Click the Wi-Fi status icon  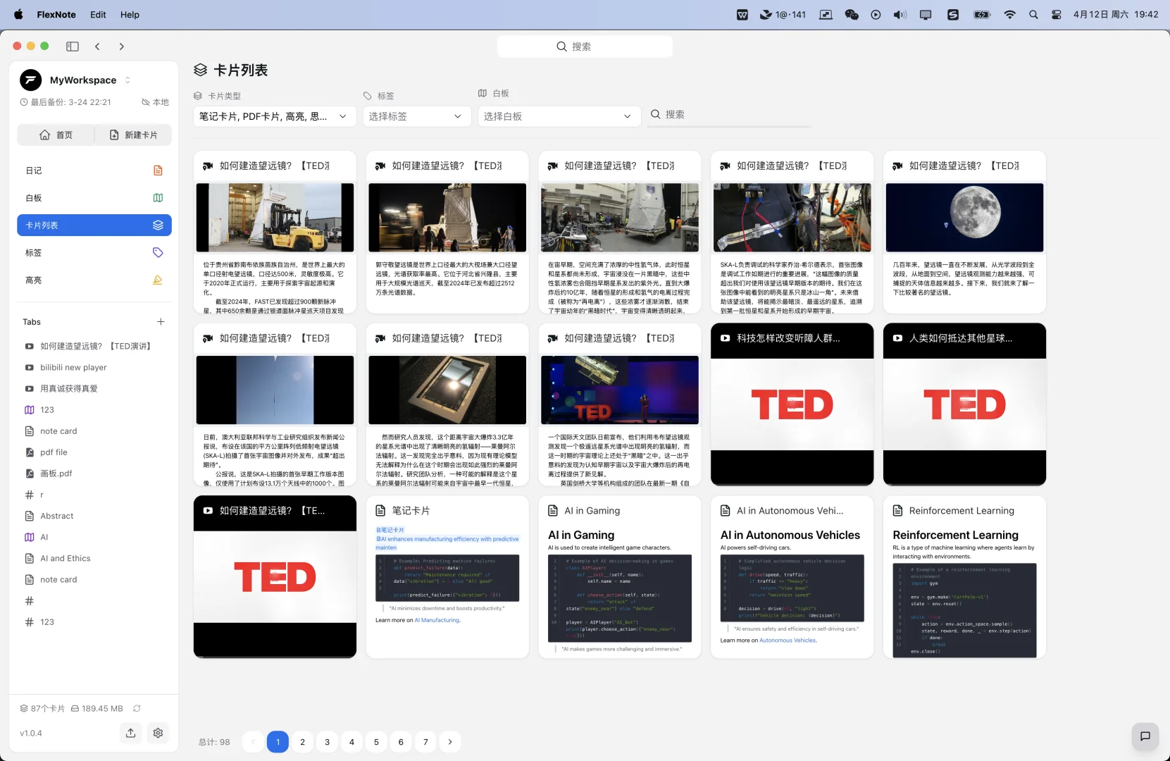click(1009, 14)
